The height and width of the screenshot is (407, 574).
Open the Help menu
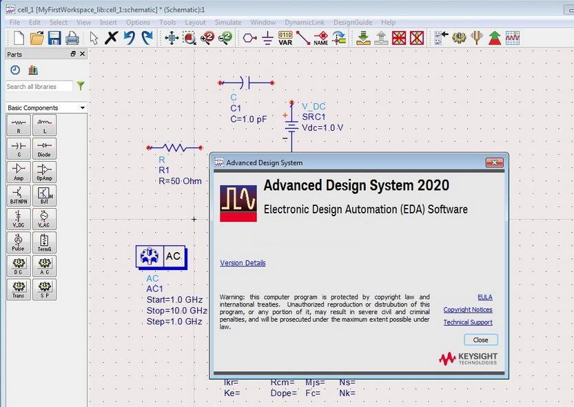[389, 22]
